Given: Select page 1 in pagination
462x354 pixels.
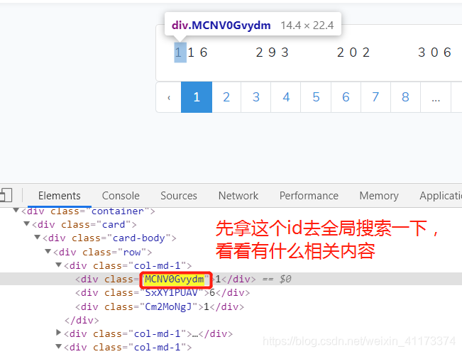Looking at the screenshot, I should [x=197, y=97].
